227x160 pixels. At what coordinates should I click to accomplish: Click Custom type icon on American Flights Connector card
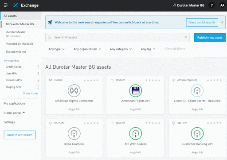(51, 80)
